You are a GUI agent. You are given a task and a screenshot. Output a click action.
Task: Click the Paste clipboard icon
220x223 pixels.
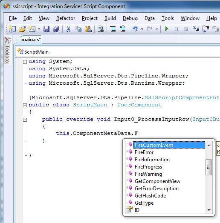click(88, 29)
